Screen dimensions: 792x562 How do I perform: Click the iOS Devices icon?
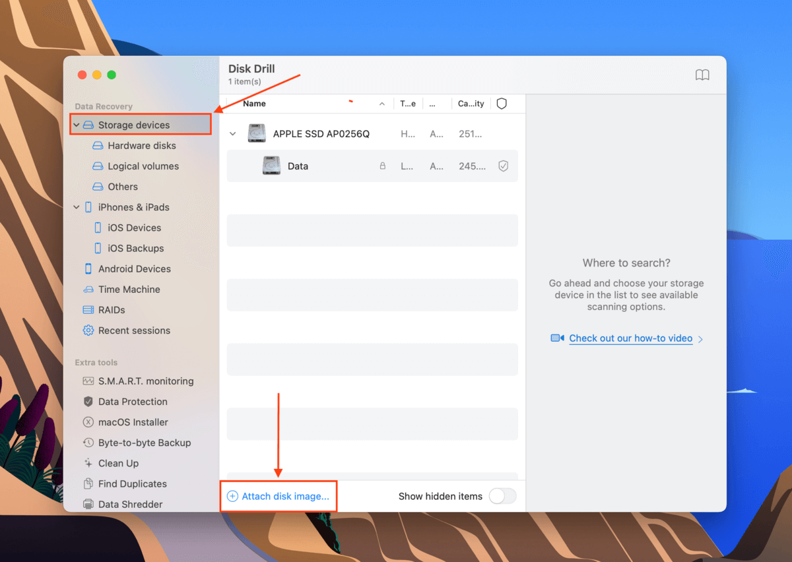(x=98, y=228)
